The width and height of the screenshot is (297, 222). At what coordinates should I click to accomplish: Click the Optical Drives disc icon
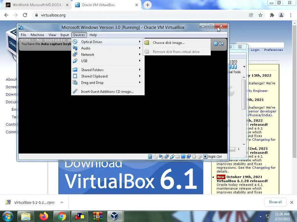click(75, 42)
